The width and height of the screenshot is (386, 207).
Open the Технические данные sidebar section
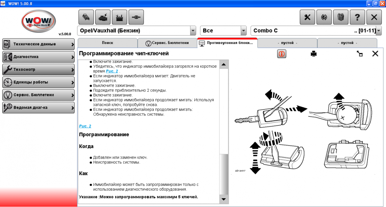click(38, 44)
